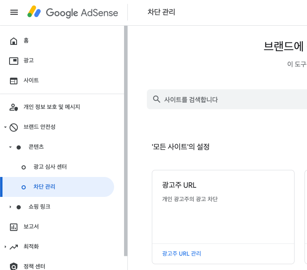This screenshot has height=270, width=307.
Task: Click the Google AdSense logo
Action: [73, 12]
